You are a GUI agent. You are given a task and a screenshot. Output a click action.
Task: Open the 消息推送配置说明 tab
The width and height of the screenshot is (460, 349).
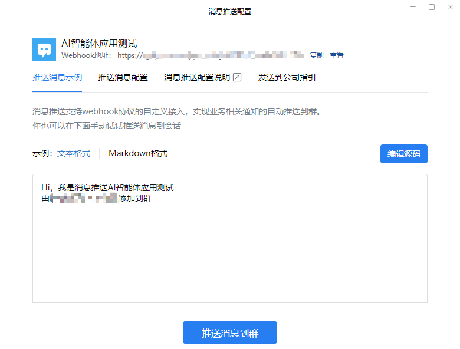tap(197, 77)
